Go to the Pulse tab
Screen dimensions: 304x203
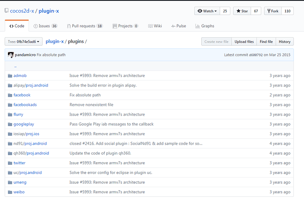(179, 26)
